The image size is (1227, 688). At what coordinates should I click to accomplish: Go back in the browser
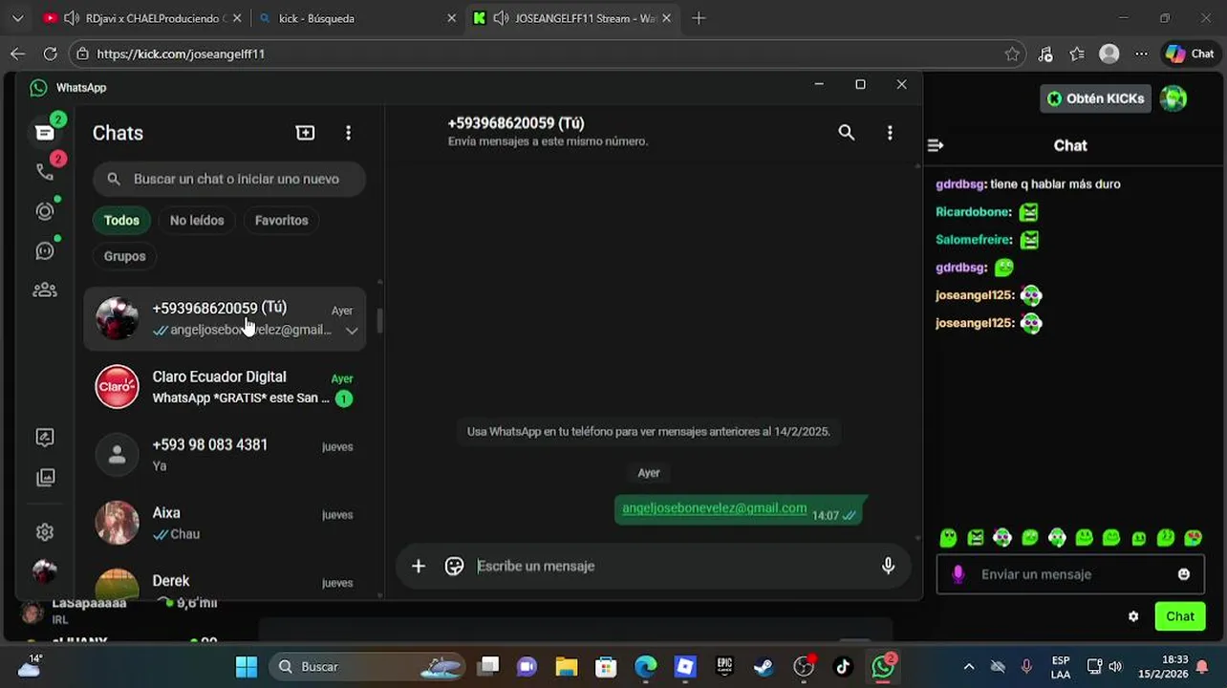[17, 54]
